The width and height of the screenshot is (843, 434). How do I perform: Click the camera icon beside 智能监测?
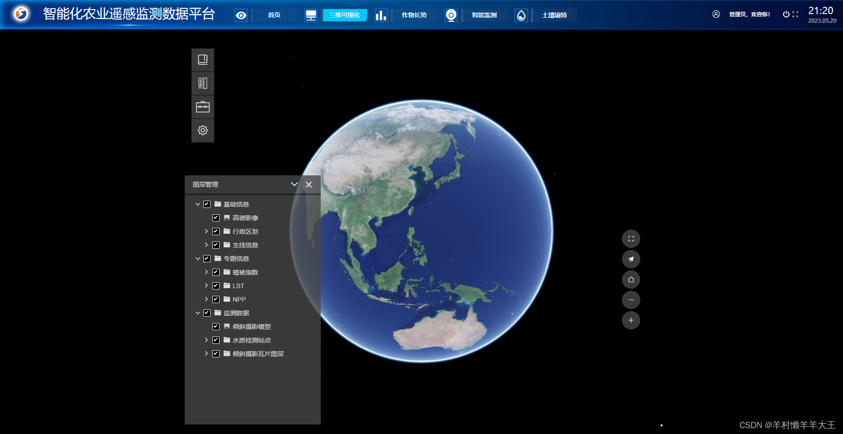coord(451,15)
